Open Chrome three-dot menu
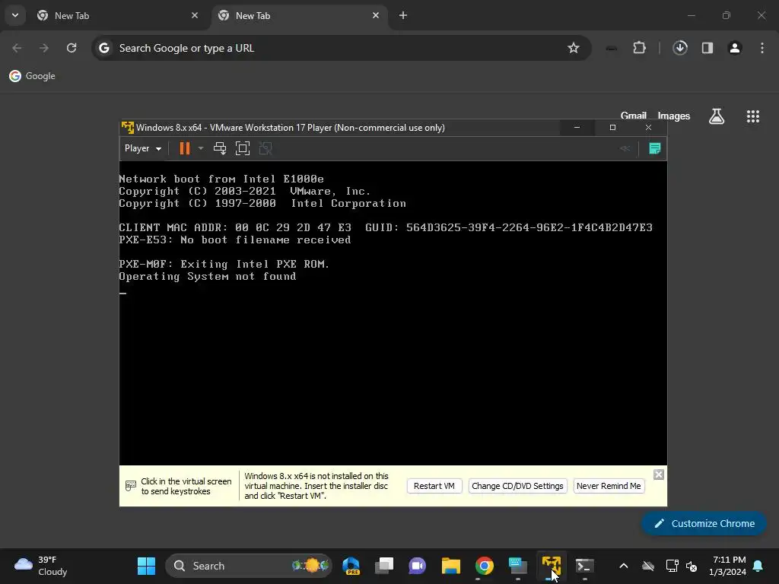 click(x=762, y=48)
